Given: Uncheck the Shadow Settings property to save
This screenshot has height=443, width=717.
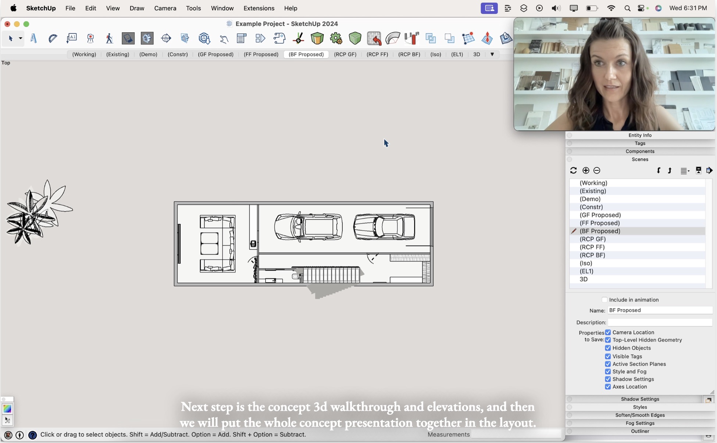Looking at the screenshot, I should point(608,379).
